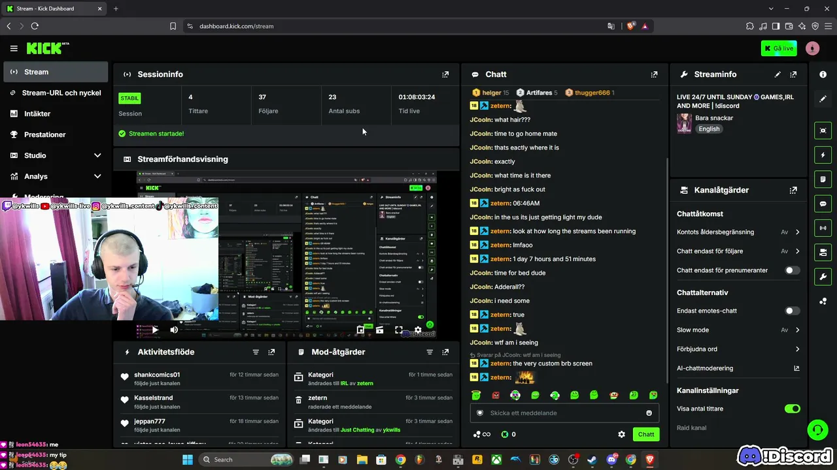The image size is (837, 470).
Task: Pop out the Streaminfo panel
Action: 793,74
